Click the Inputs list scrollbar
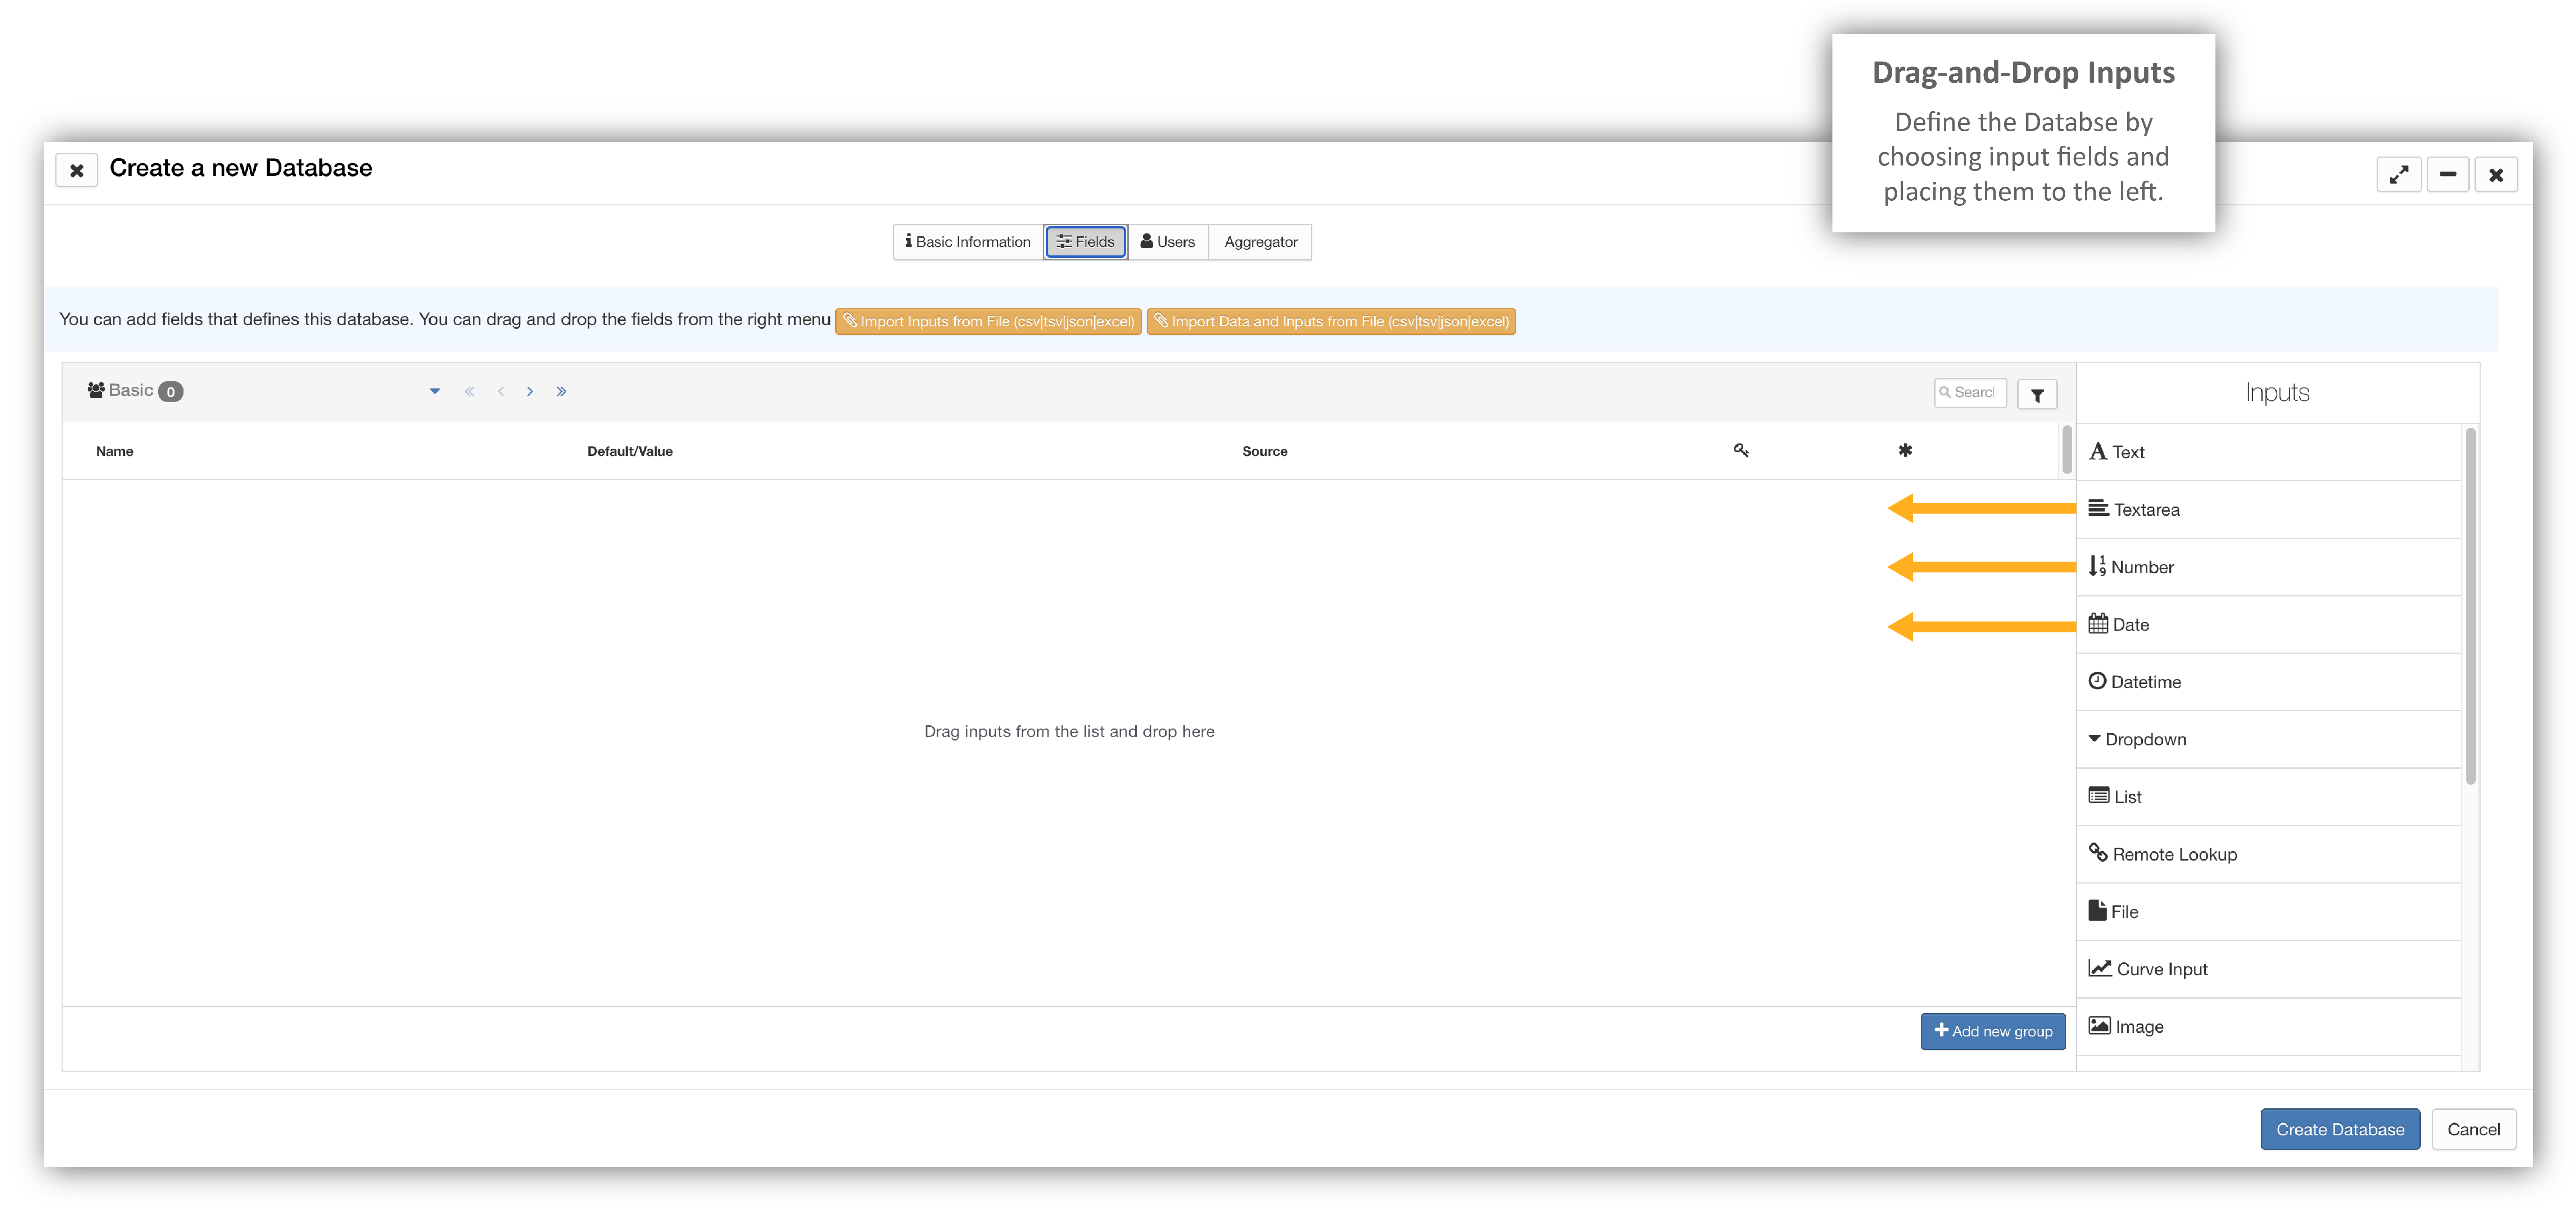This screenshot has width=2576, height=1212. click(x=2470, y=606)
